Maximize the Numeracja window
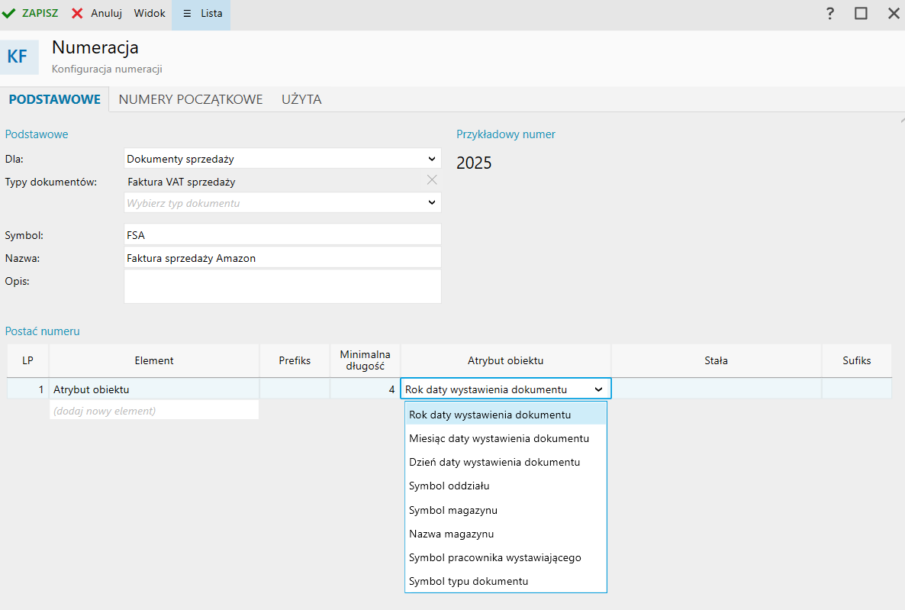Viewport: 905px width, 610px height. click(x=861, y=14)
